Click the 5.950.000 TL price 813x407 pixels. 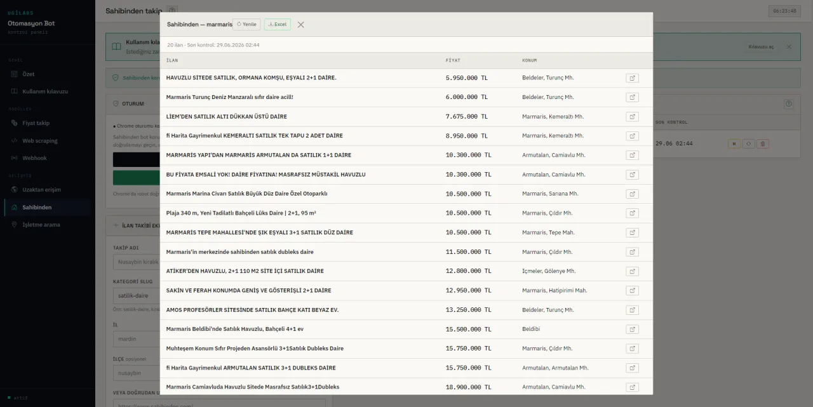[x=467, y=78]
